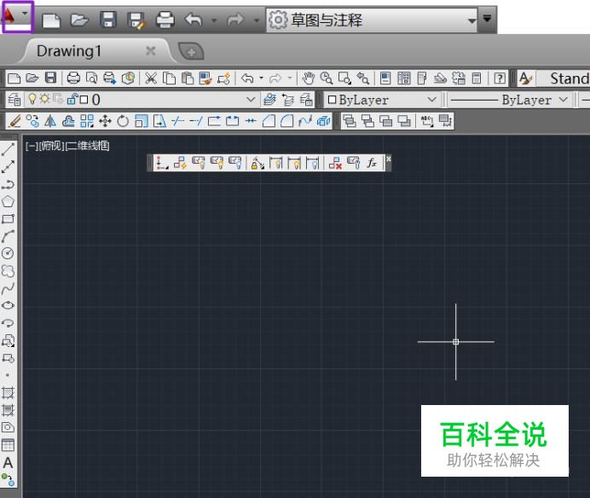Select the Construction Line tool
The image size is (590, 498).
pyautogui.click(x=8, y=167)
